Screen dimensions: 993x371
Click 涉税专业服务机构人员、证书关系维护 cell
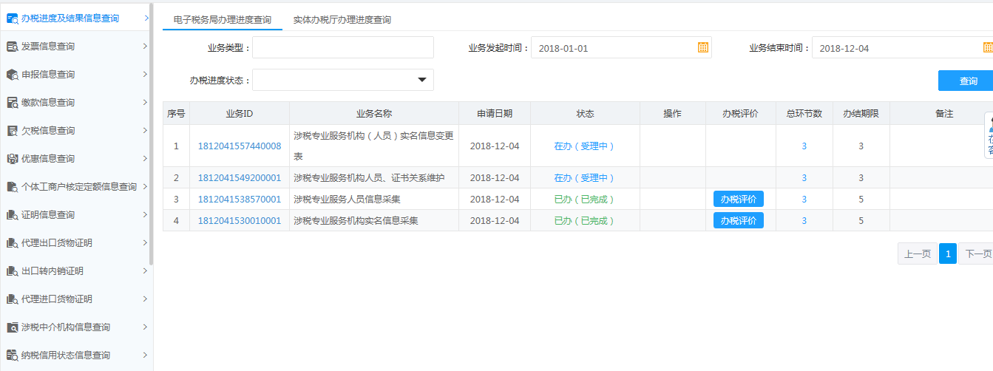[x=374, y=178]
